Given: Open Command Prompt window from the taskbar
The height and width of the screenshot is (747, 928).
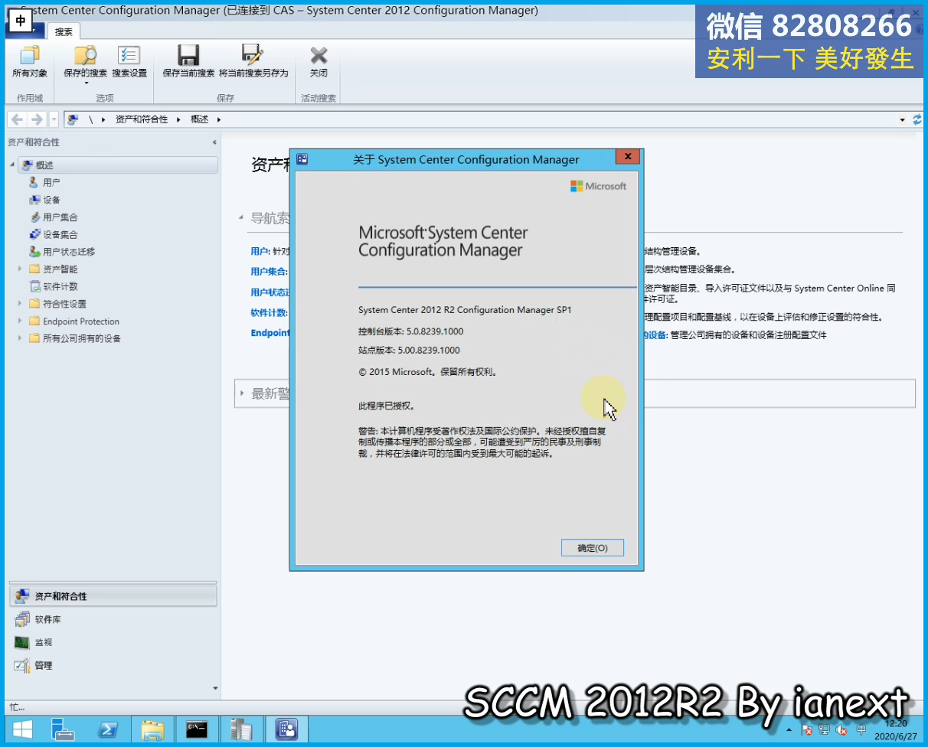Looking at the screenshot, I should tap(198, 729).
